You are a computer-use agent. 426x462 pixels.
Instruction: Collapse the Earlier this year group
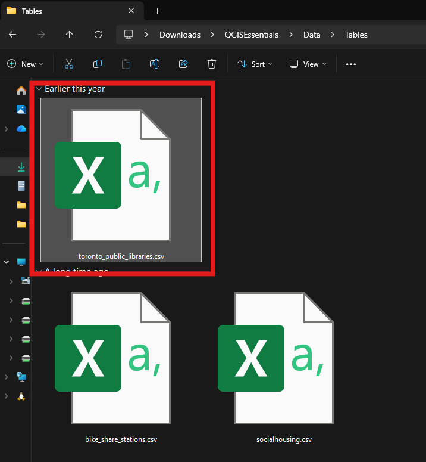tap(39, 89)
